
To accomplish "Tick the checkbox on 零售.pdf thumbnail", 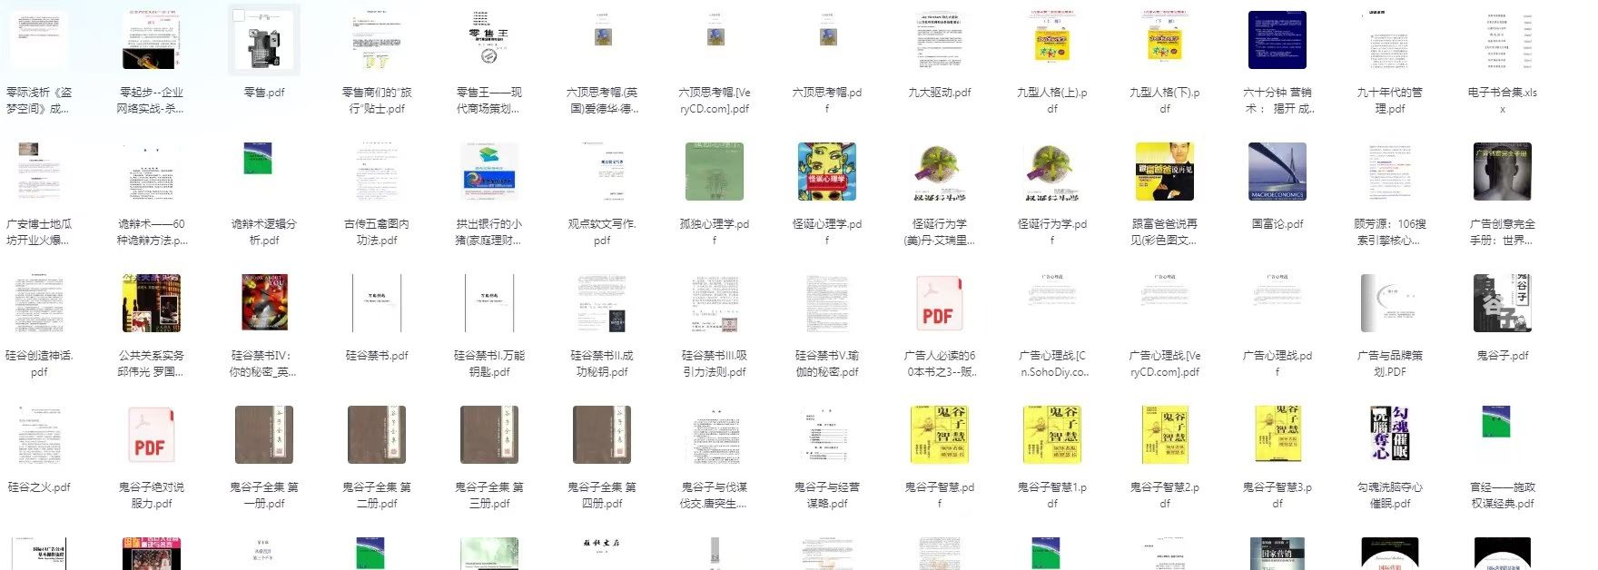I will [x=239, y=16].
